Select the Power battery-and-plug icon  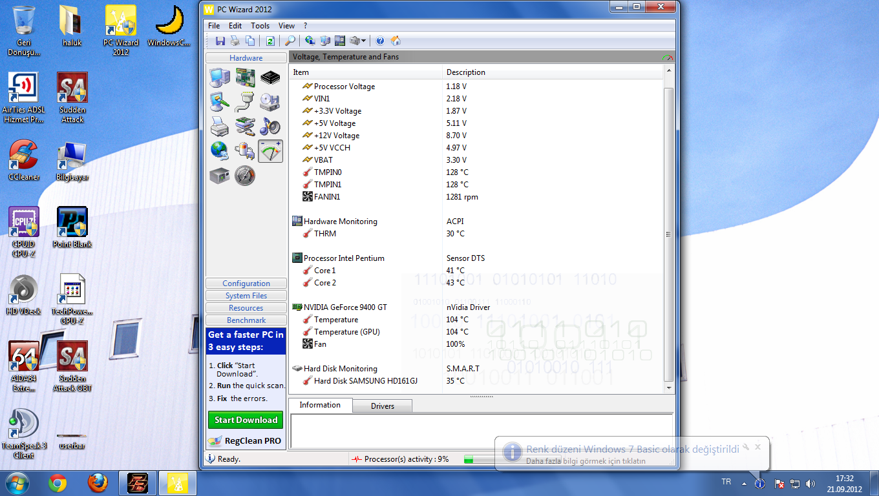[245, 150]
